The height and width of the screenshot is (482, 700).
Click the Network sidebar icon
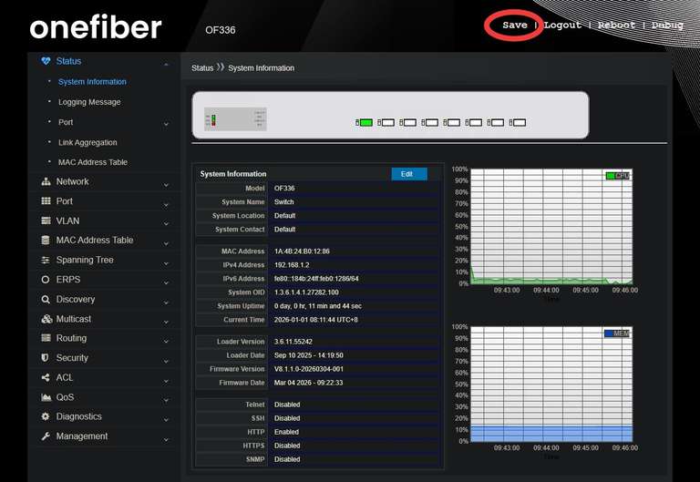click(46, 181)
